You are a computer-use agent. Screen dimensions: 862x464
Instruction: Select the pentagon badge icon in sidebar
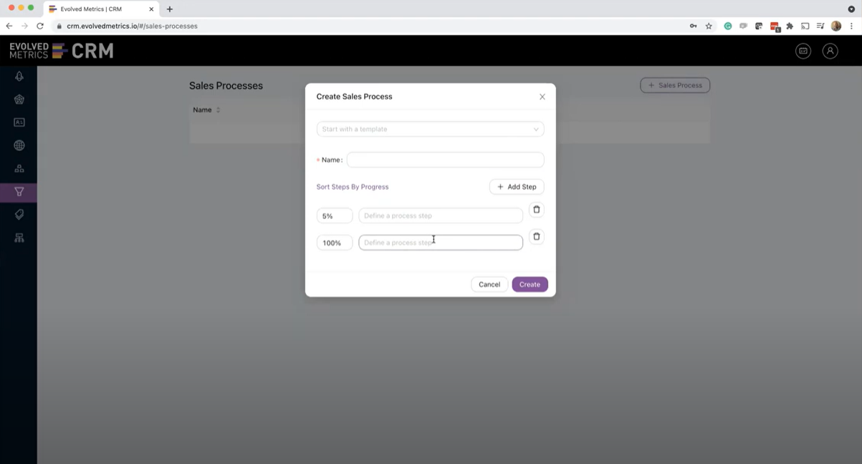coord(19,99)
